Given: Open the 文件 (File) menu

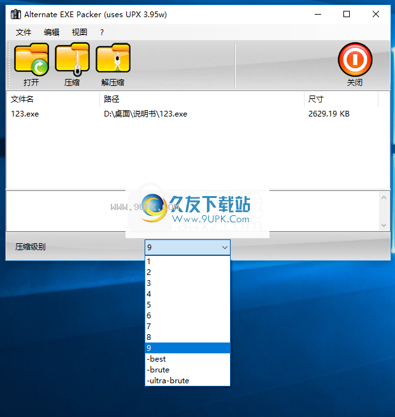Looking at the screenshot, I should pos(24,32).
